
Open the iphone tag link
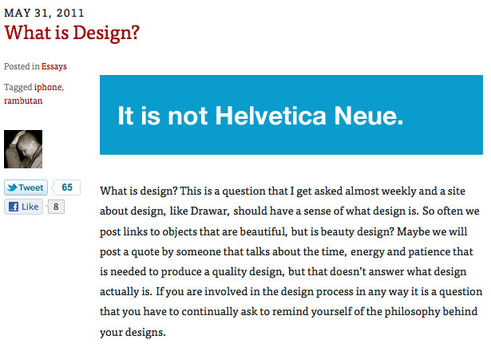(48, 87)
